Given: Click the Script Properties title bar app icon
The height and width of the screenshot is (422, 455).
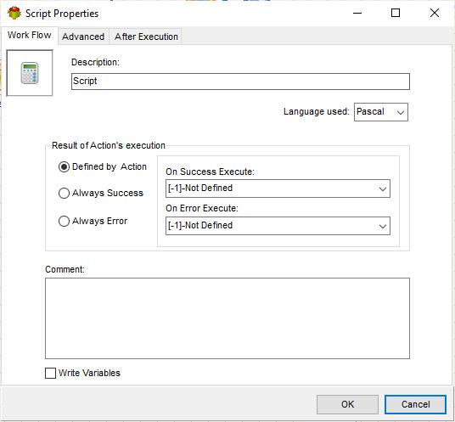Looking at the screenshot, I should [x=14, y=14].
